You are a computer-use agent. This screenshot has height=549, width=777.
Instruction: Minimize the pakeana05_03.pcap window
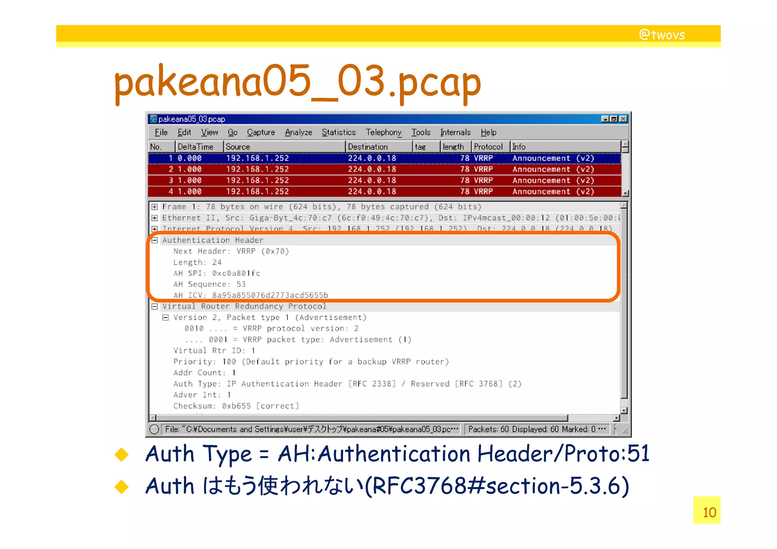click(x=605, y=119)
